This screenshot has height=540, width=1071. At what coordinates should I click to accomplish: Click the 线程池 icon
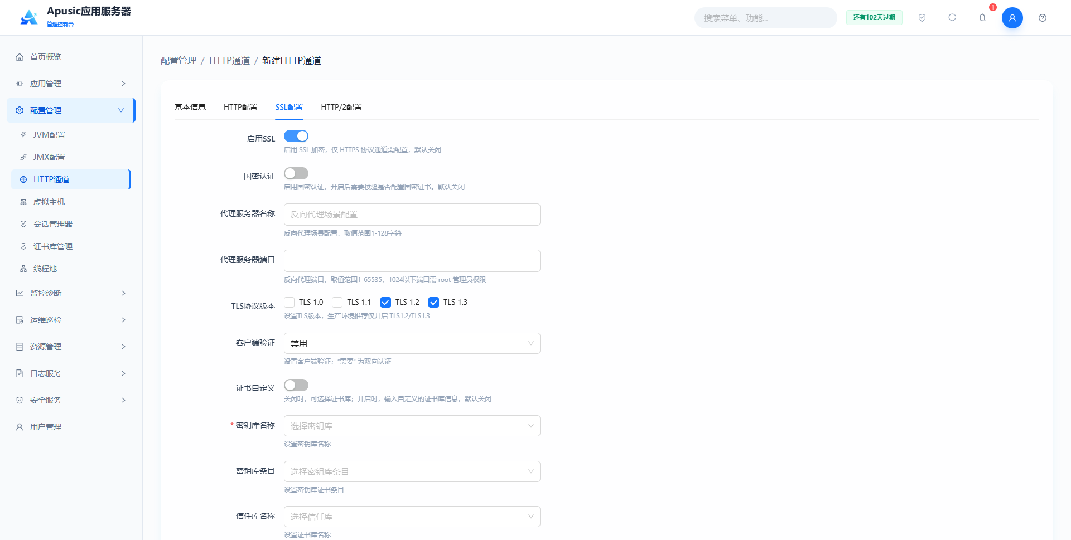click(x=23, y=269)
